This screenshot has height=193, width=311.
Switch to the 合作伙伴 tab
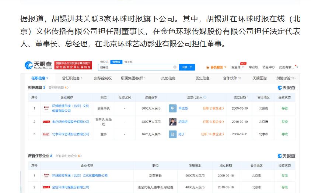point(232,78)
